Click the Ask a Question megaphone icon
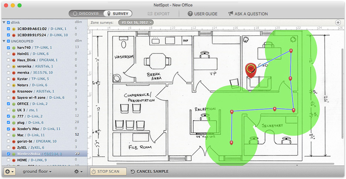This screenshot has height=179, width=346. tap(230, 14)
